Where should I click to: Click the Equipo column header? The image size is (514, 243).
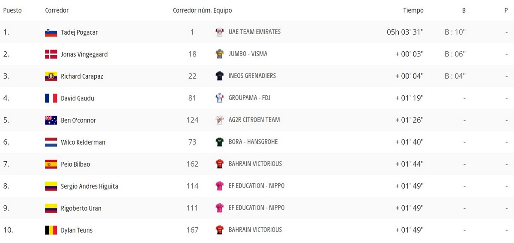click(223, 10)
